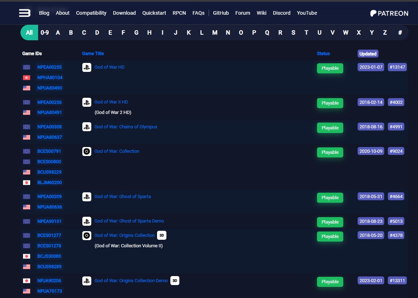Click disc icon next to God of War: Collection
418x298 pixels.
point(87,151)
